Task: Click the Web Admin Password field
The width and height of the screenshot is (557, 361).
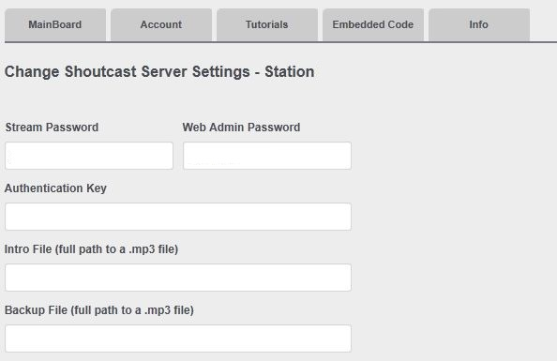Action: point(267,156)
